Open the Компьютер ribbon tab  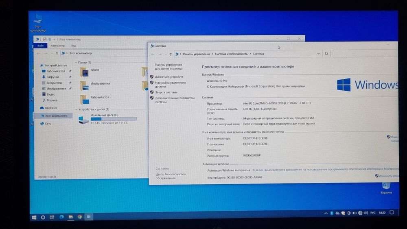point(58,46)
